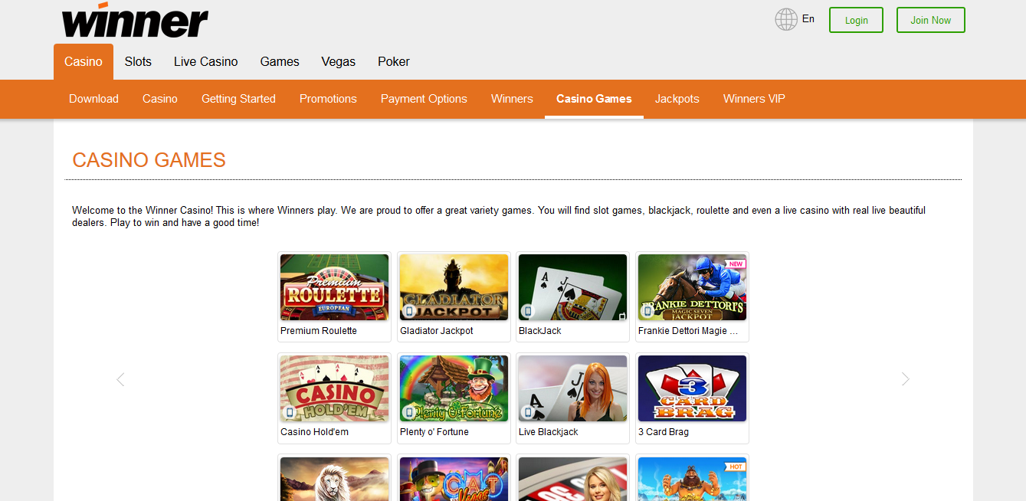Open Download in the orange menu bar
Image resolution: width=1026 pixels, height=501 pixels.
(93, 99)
